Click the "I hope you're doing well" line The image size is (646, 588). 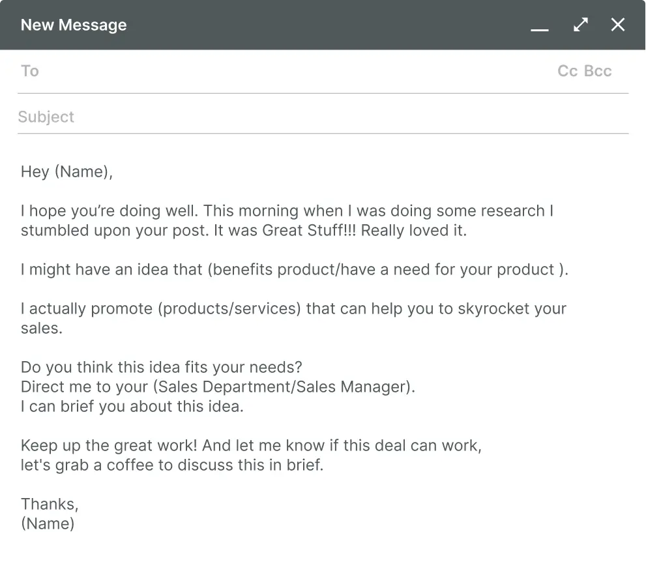(287, 211)
